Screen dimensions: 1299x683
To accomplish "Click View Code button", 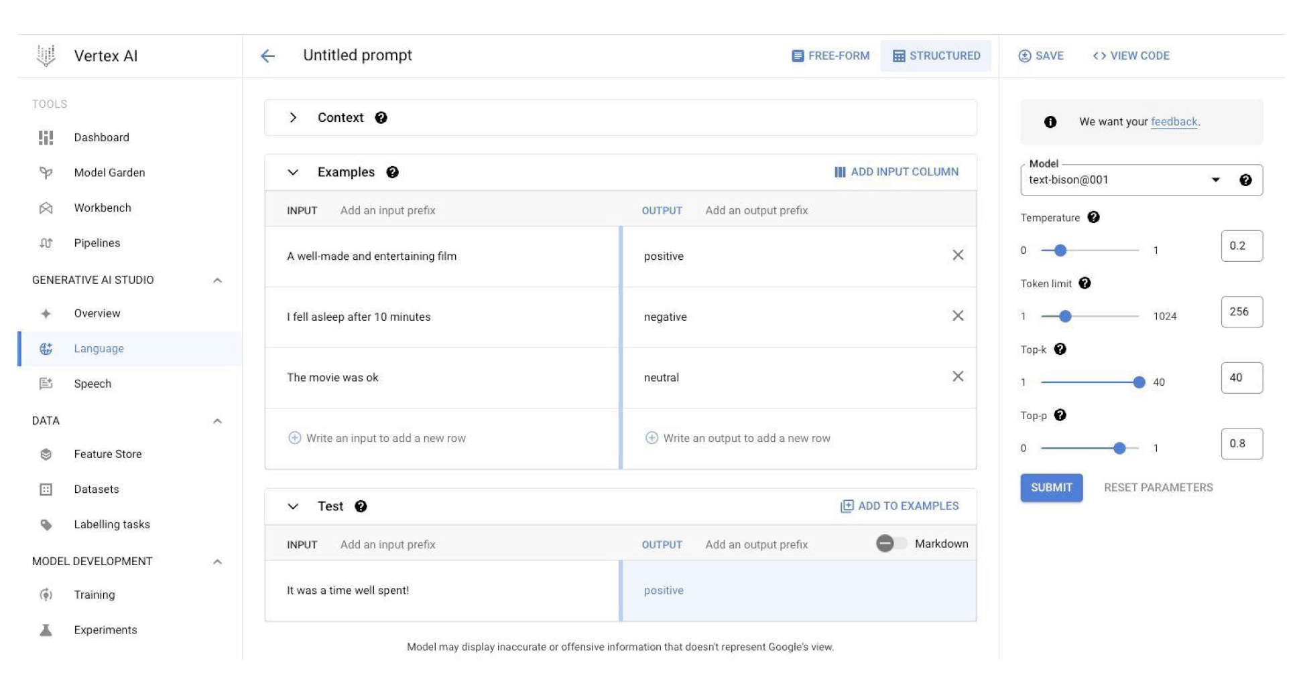I will (x=1131, y=56).
